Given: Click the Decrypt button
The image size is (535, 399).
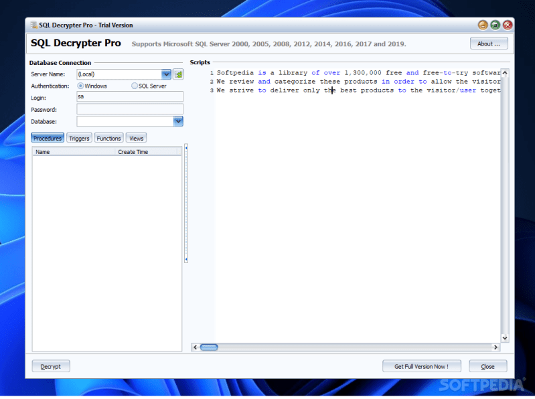Looking at the screenshot, I should 51,366.
